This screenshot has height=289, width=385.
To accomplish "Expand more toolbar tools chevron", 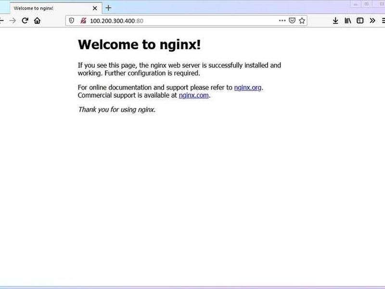I will [372, 21].
